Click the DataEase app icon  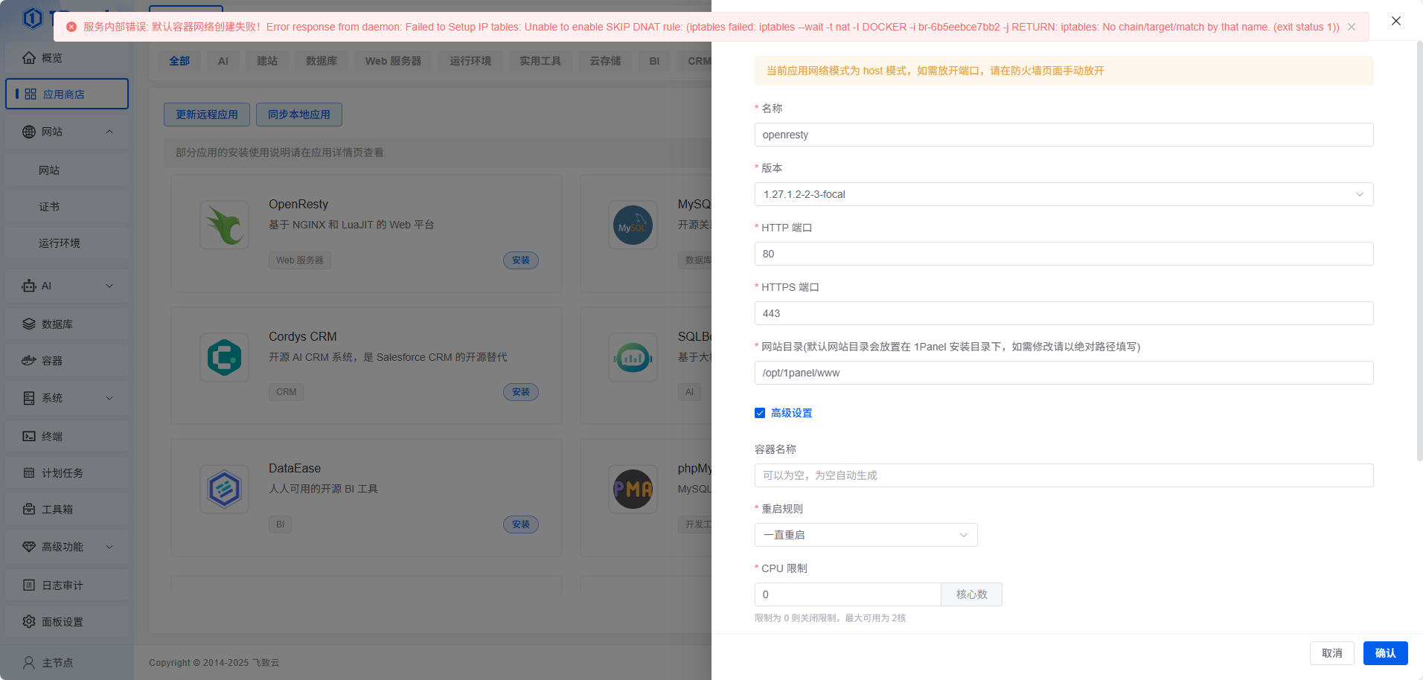coord(224,489)
